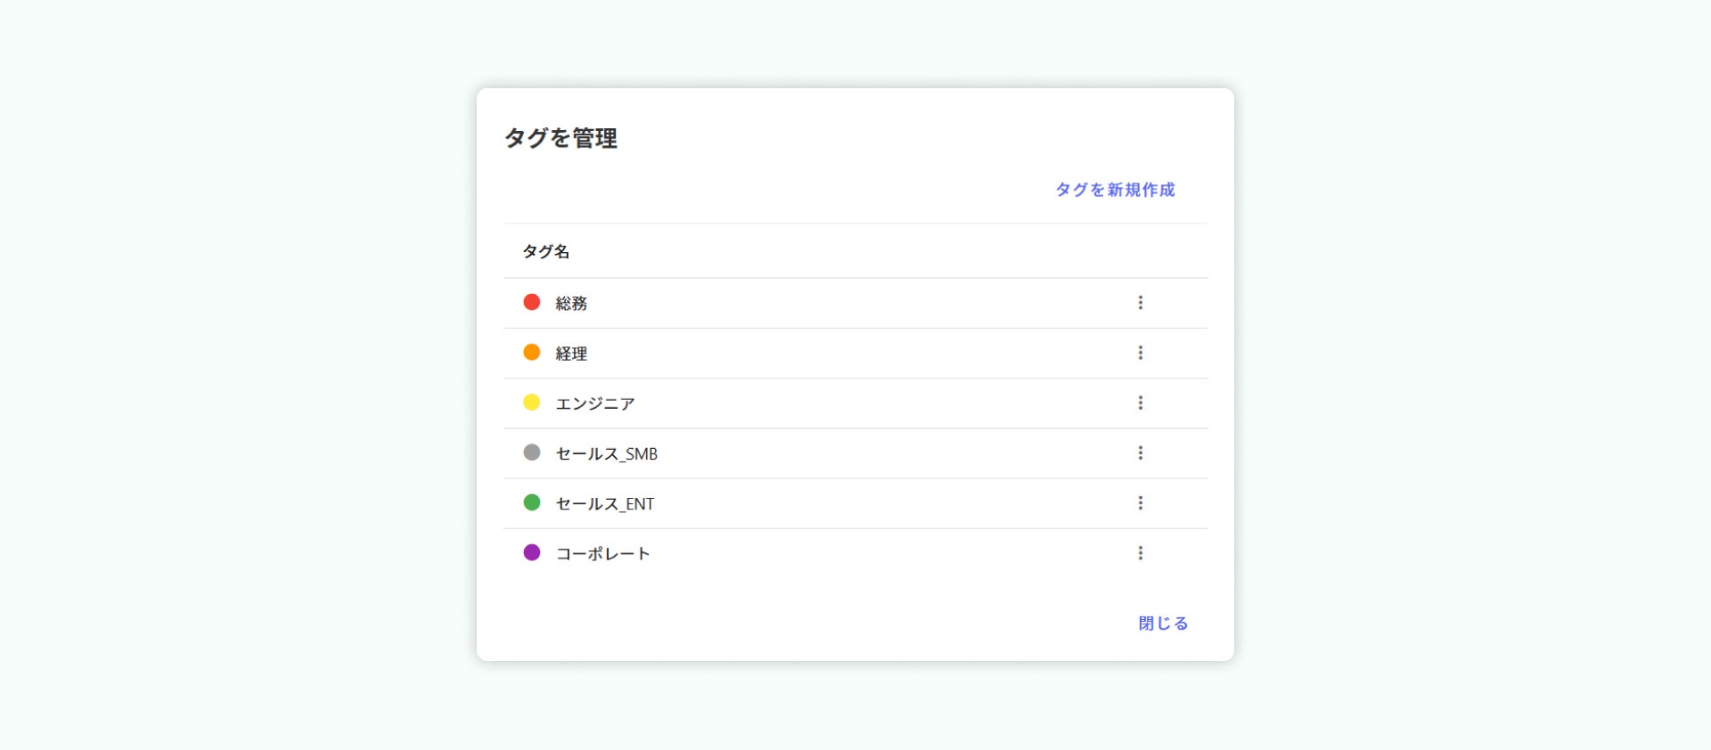Viewport: 1711px width, 750px height.
Task: Open the more options menu for 総務
Action: pyautogui.click(x=1140, y=303)
